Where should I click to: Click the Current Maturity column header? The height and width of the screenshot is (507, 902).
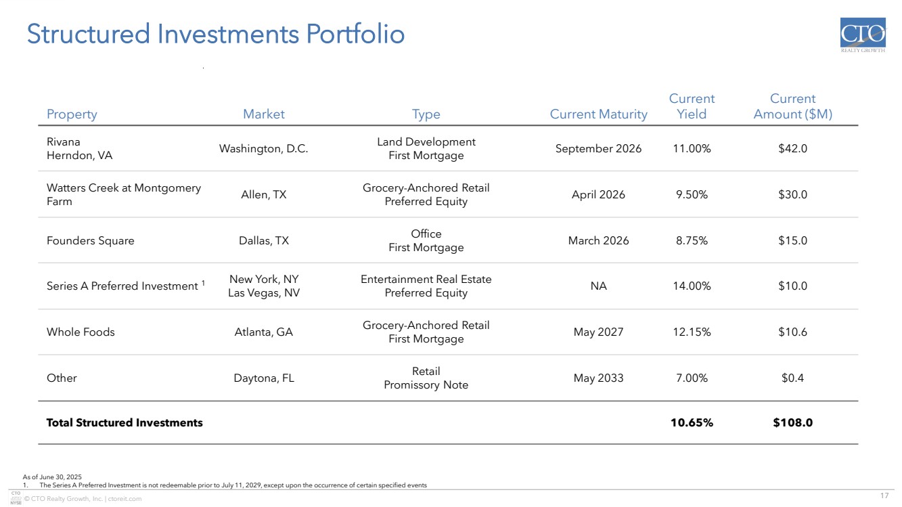598,114
